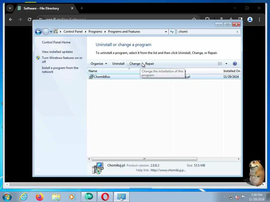This screenshot has height=202, width=270.
Task: Click product version 2.0.8.2 text
Action: [x=155, y=165]
